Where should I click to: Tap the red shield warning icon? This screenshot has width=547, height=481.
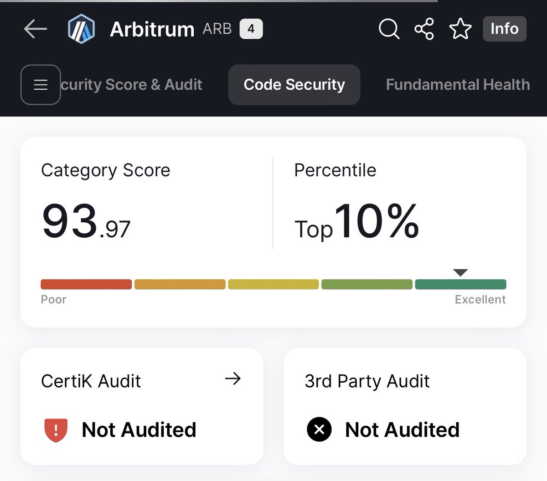(x=56, y=430)
